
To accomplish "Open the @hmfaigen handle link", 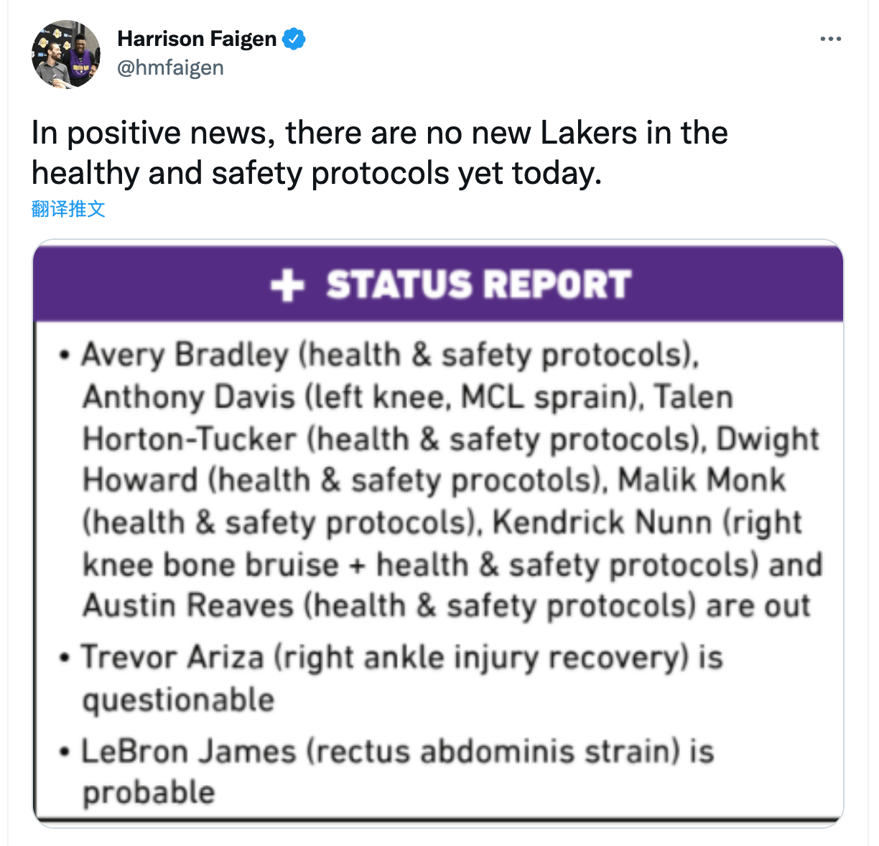I will coord(170,68).
